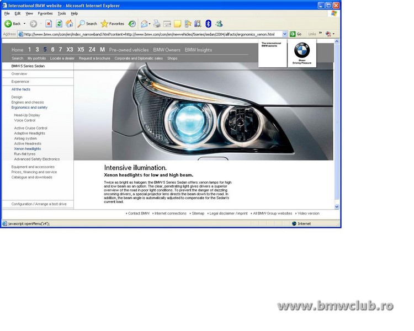Click the Windows flag logo throbber
Screen dimensions: 414x331
click(334, 13)
